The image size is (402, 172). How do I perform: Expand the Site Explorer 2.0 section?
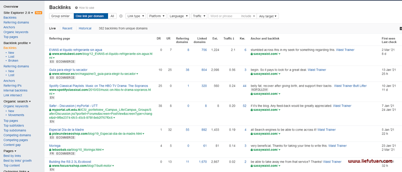point(18,13)
